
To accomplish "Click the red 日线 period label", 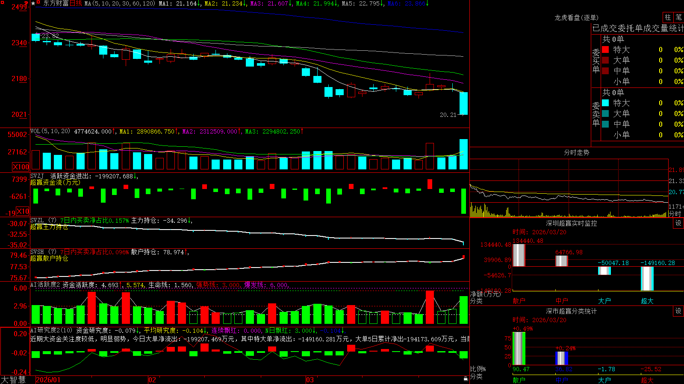I will coord(76,3).
